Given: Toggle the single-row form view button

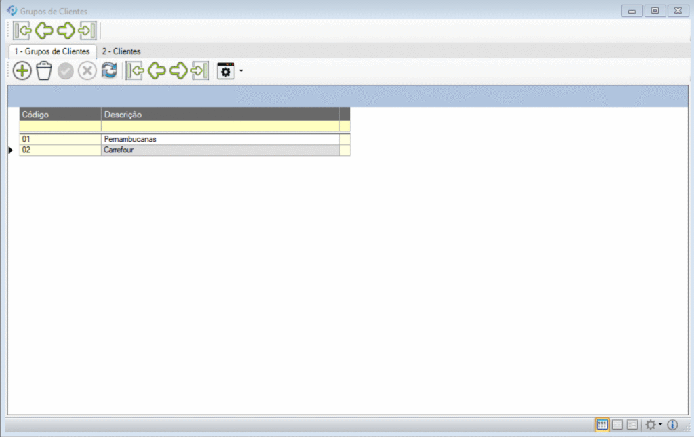Looking at the screenshot, I should 617,425.
